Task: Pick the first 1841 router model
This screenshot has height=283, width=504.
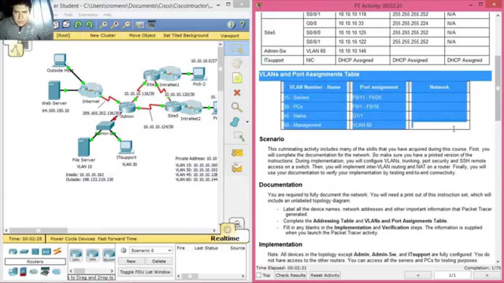Action: point(76,255)
